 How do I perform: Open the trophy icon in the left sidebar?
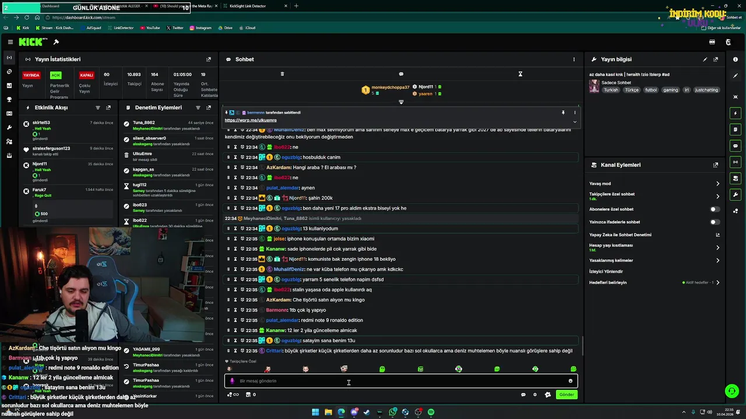(9, 100)
